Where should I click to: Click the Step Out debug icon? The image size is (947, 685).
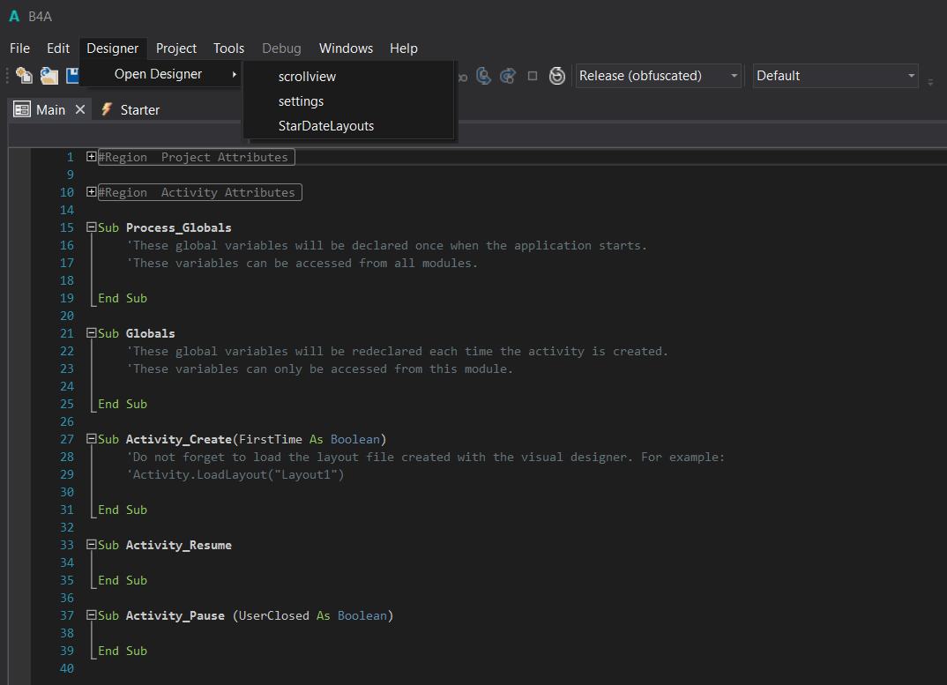point(507,76)
